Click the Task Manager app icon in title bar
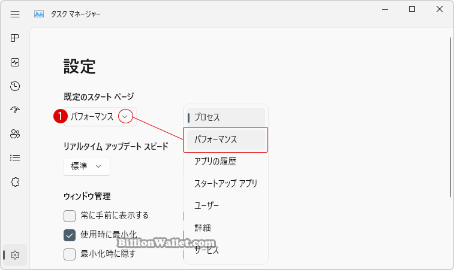The image size is (454, 270). point(39,14)
